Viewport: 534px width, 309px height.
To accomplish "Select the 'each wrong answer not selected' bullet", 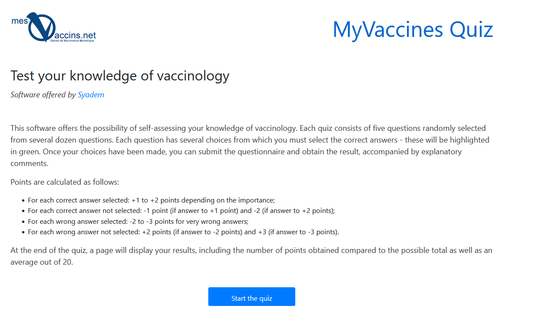I will 183,232.
